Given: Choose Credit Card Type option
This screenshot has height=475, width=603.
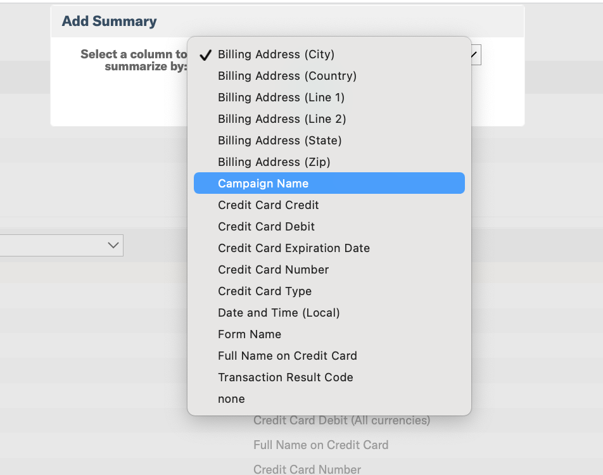Looking at the screenshot, I should coord(329,291).
